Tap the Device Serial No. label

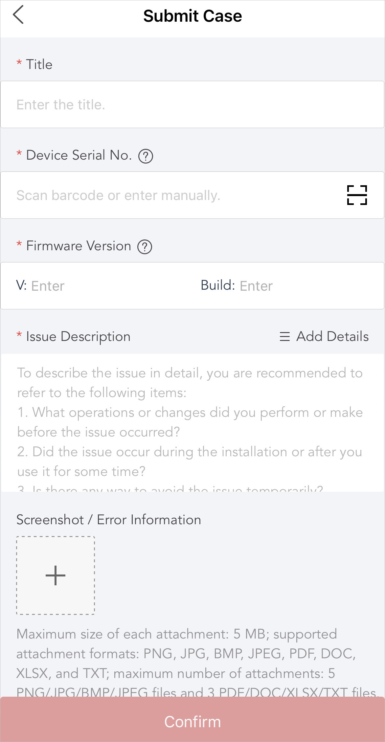tap(79, 155)
